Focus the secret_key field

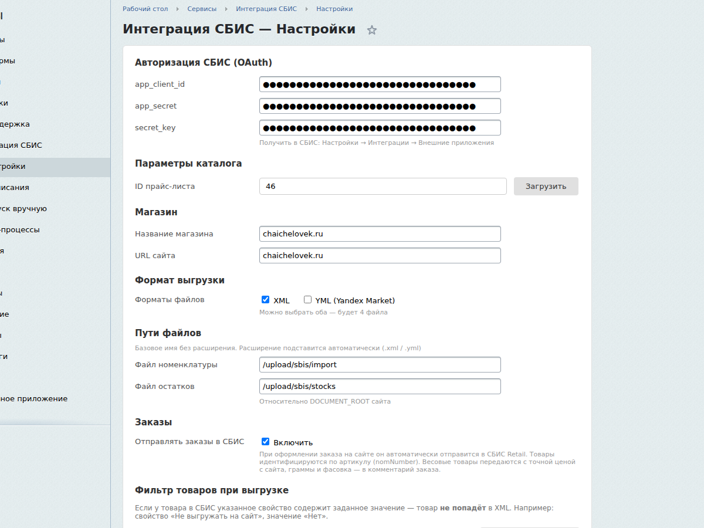click(x=380, y=127)
